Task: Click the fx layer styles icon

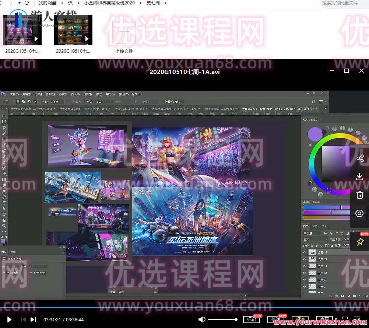Action: click(337, 296)
